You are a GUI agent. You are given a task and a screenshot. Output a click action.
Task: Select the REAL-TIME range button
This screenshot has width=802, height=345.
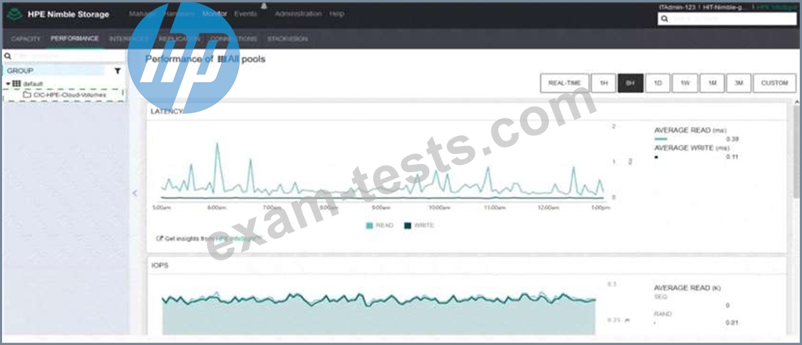click(565, 83)
